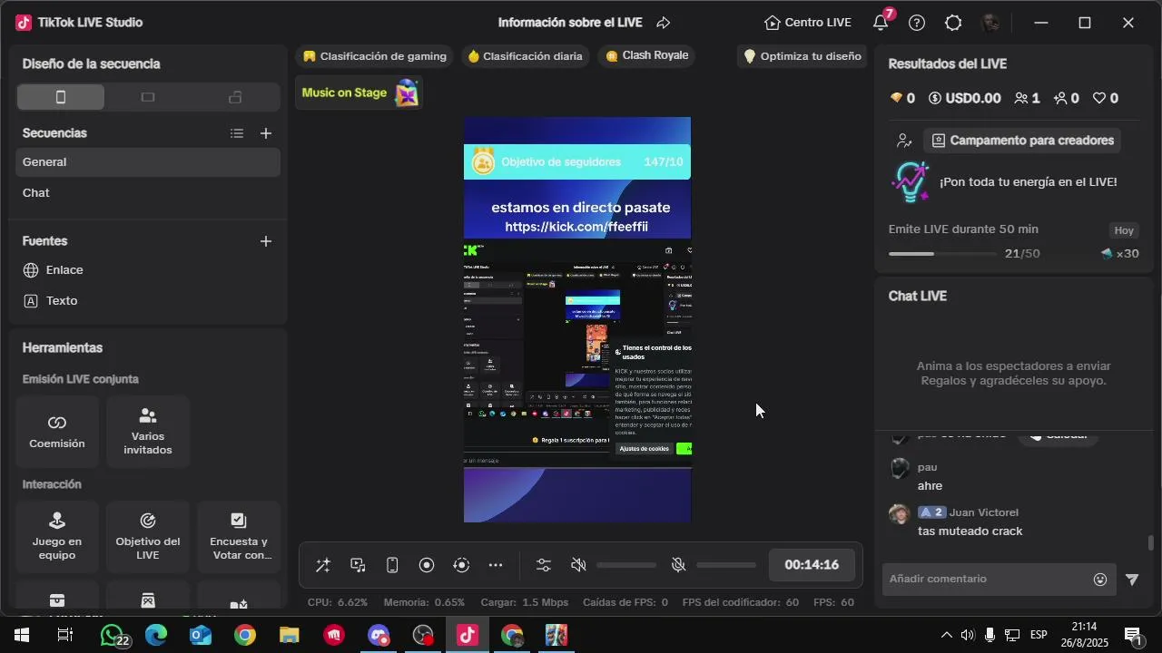Open the notifications bell

pos(881,23)
